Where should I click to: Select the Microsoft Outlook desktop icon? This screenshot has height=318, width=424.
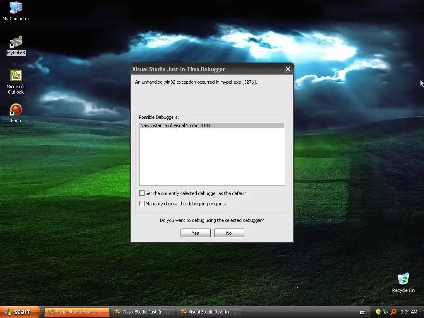(16, 82)
